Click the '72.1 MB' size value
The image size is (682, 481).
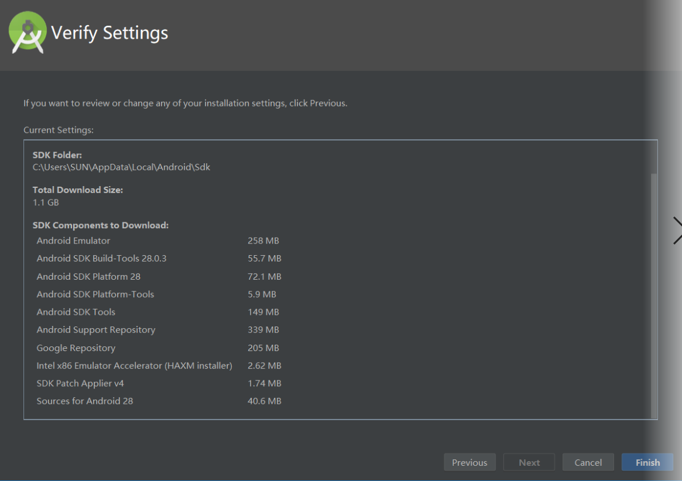click(265, 277)
